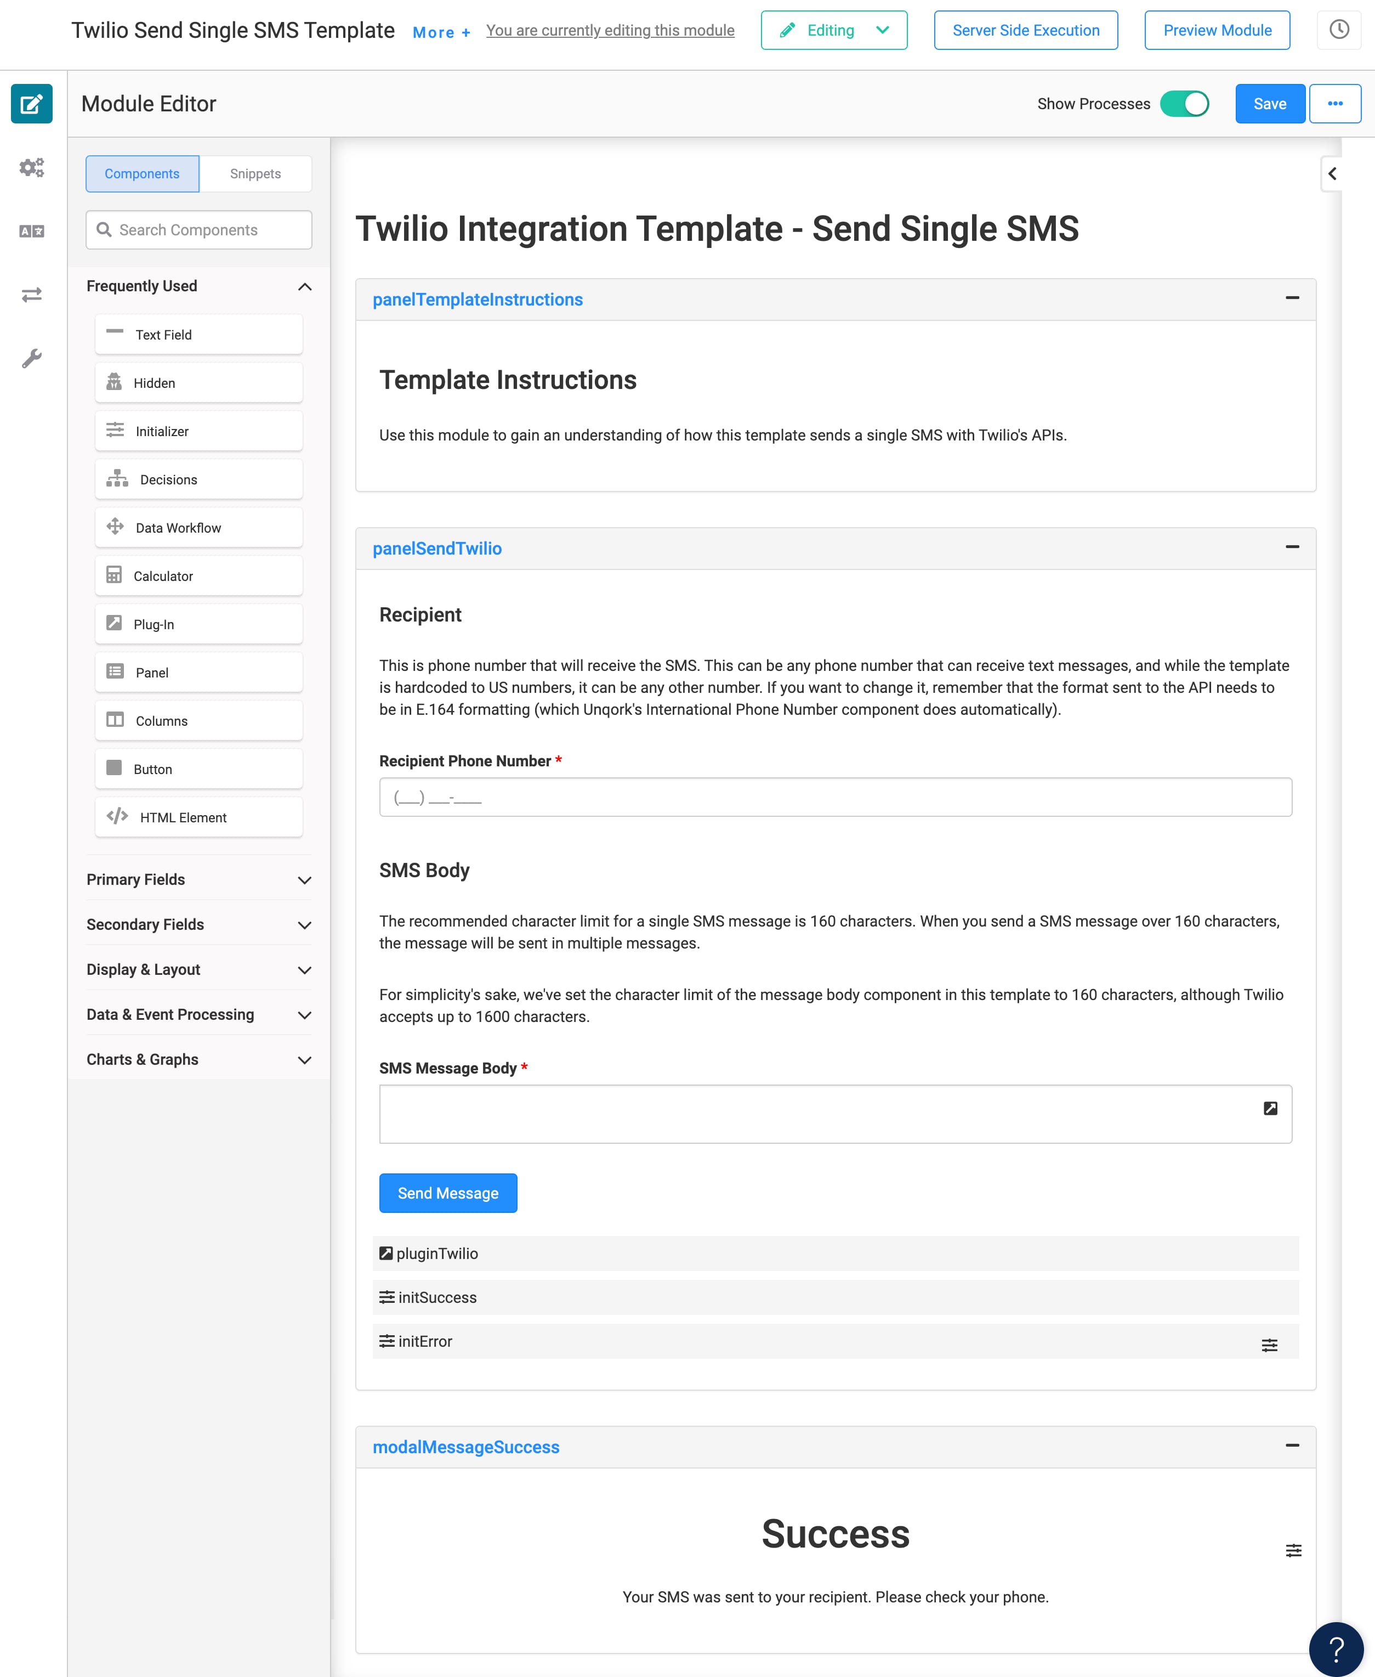This screenshot has height=1677, width=1375.
Task: Select the Template Instructions heading
Action: point(508,380)
